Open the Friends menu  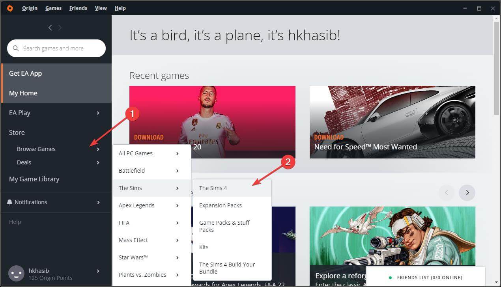pyautogui.click(x=78, y=8)
